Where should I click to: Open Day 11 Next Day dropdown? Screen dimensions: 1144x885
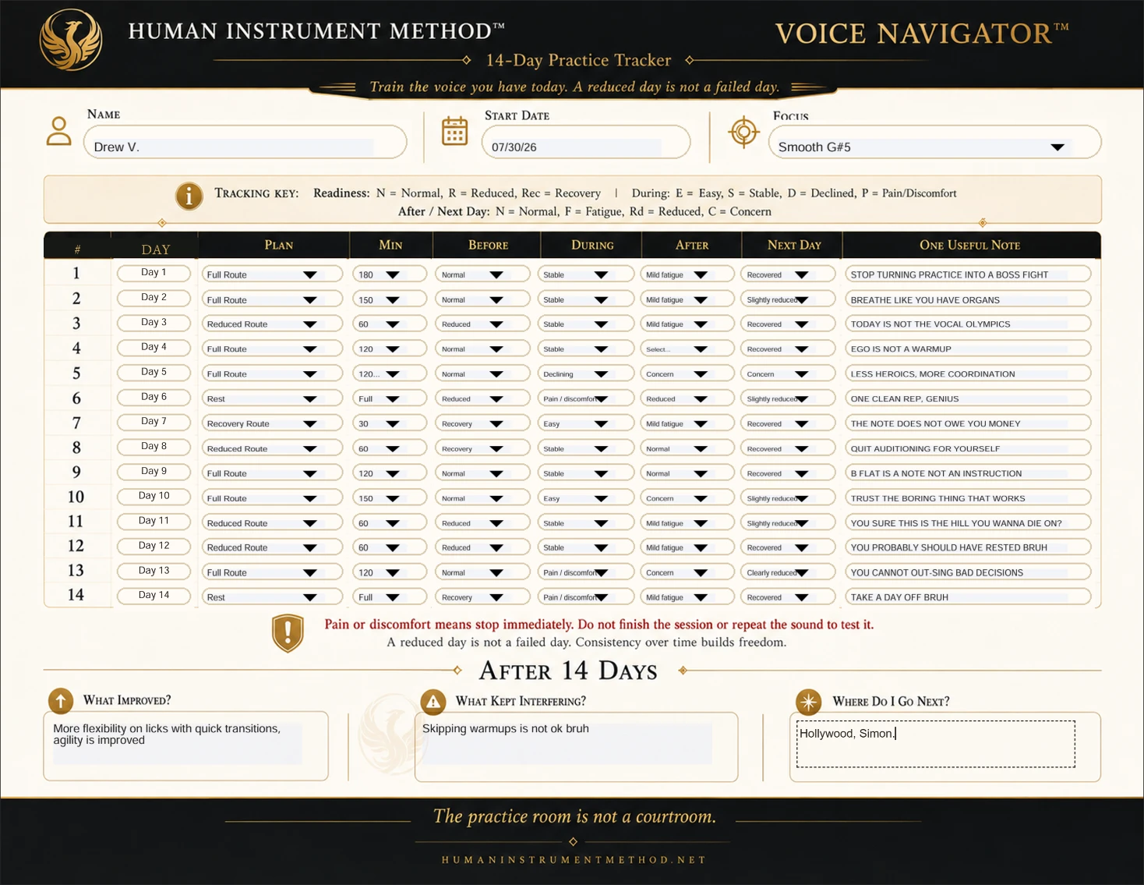(788, 523)
